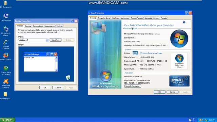Open Avast Free Antivirus desktop icon
This screenshot has height=122, width=217.
point(6,84)
